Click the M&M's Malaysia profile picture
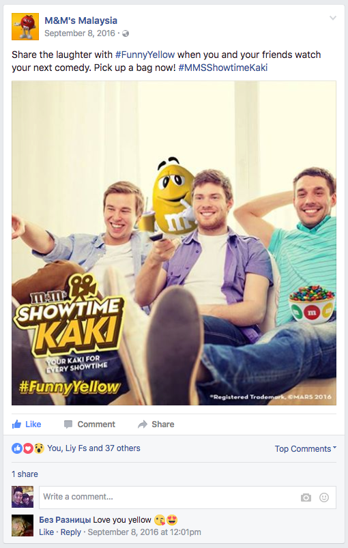Viewport: 348px width, 548px height. click(25, 27)
